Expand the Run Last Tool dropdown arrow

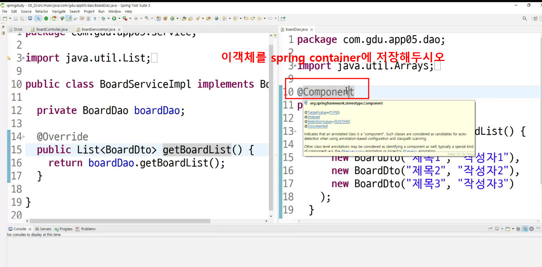point(130,18)
